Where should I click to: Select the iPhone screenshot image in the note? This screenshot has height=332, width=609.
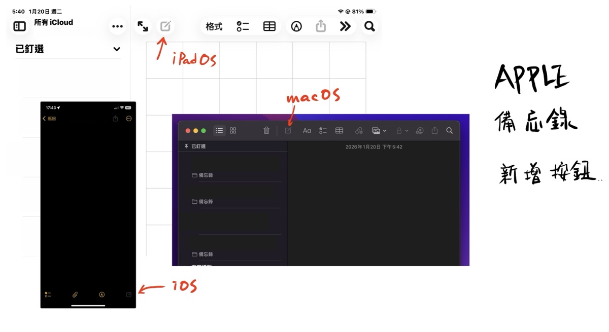(x=88, y=205)
